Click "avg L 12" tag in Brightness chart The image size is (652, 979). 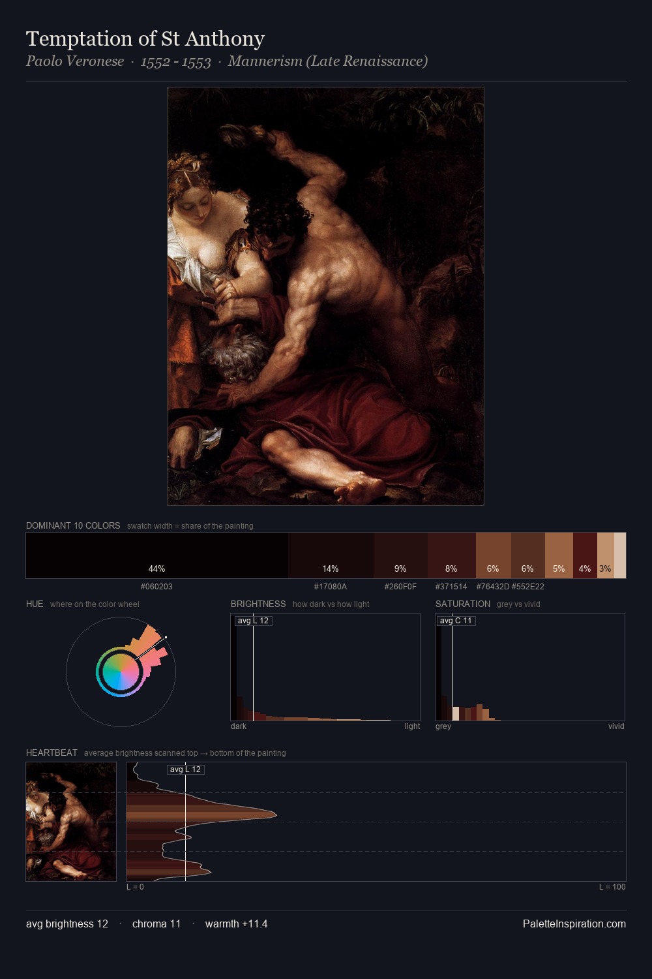click(x=254, y=621)
